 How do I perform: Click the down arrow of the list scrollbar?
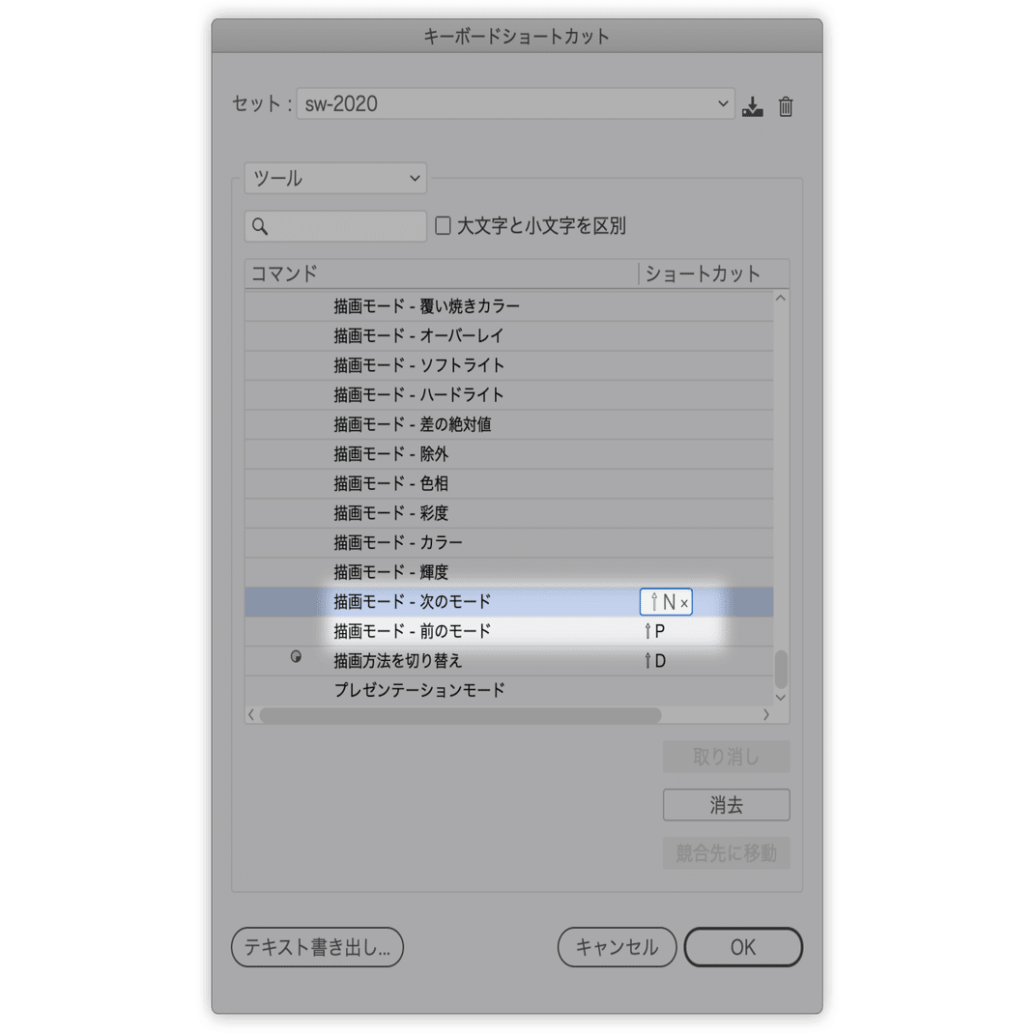(781, 698)
